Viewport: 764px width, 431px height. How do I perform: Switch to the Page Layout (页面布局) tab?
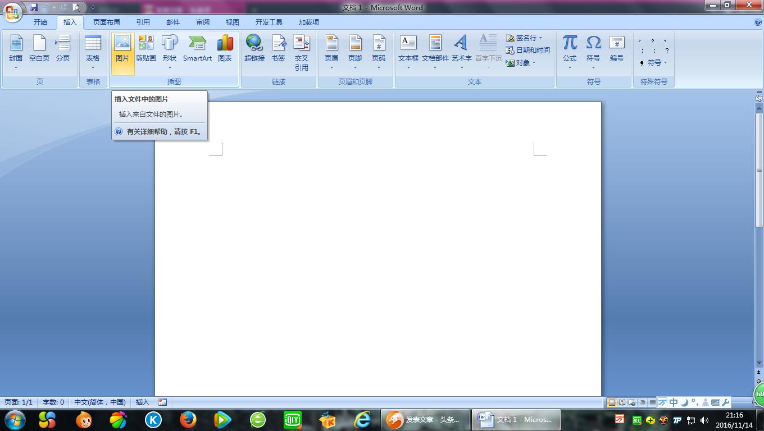pyautogui.click(x=106, y=22)
